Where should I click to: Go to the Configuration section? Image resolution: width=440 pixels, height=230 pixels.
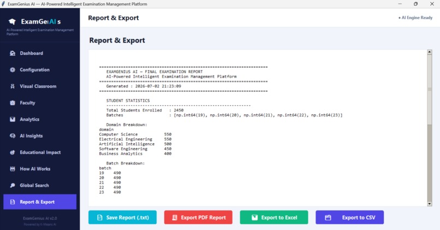click(40, 70)
